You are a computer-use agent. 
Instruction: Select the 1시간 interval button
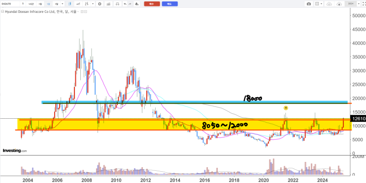pos(31,4)
